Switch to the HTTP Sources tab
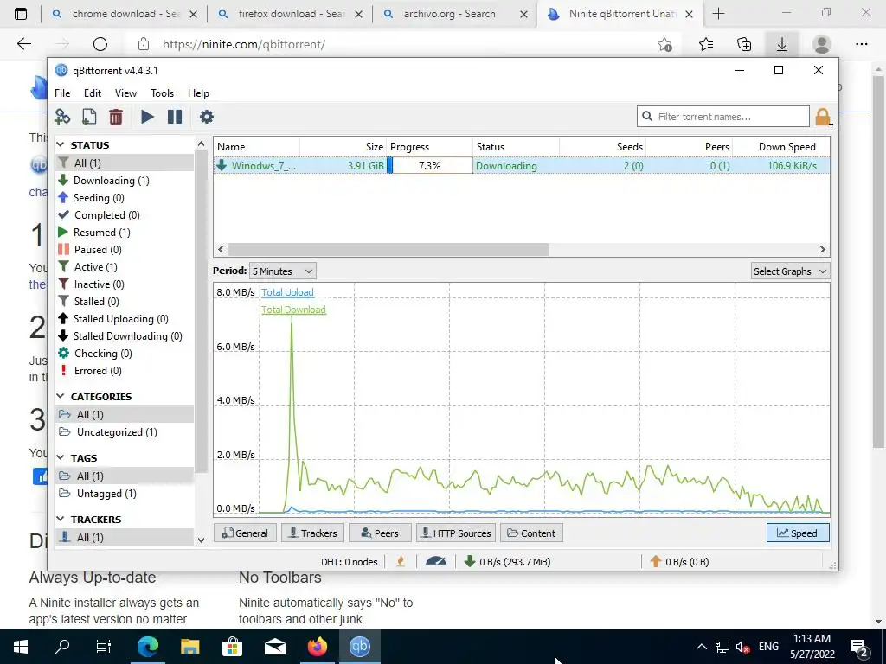Image resolution: width=886 pixels, height=664 pixels. pos(456,533)
